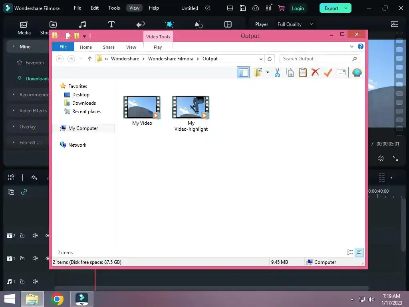Collapse the Mine section in Filmora

pyautogui.click(x=13, y=46)
